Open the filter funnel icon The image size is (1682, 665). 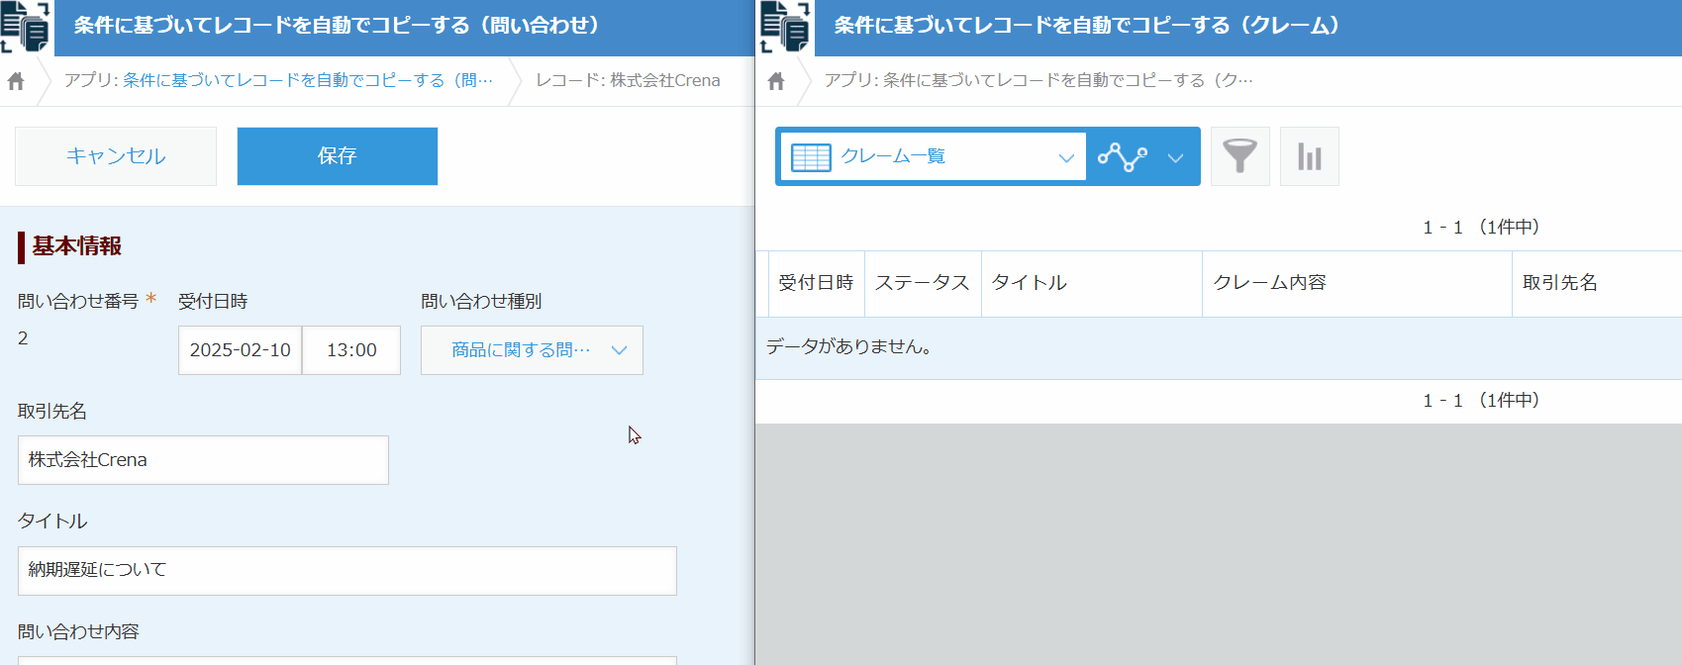pos(1239,156)
